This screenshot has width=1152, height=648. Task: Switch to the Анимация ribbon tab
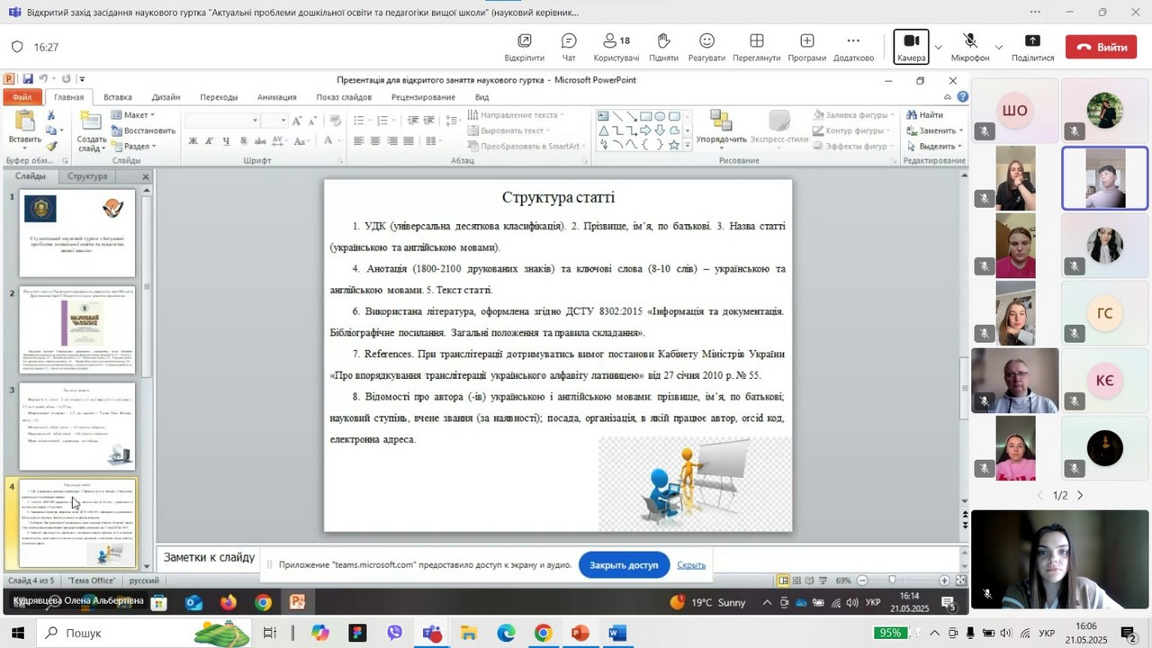pyautogui.click(x=276, y=97)
